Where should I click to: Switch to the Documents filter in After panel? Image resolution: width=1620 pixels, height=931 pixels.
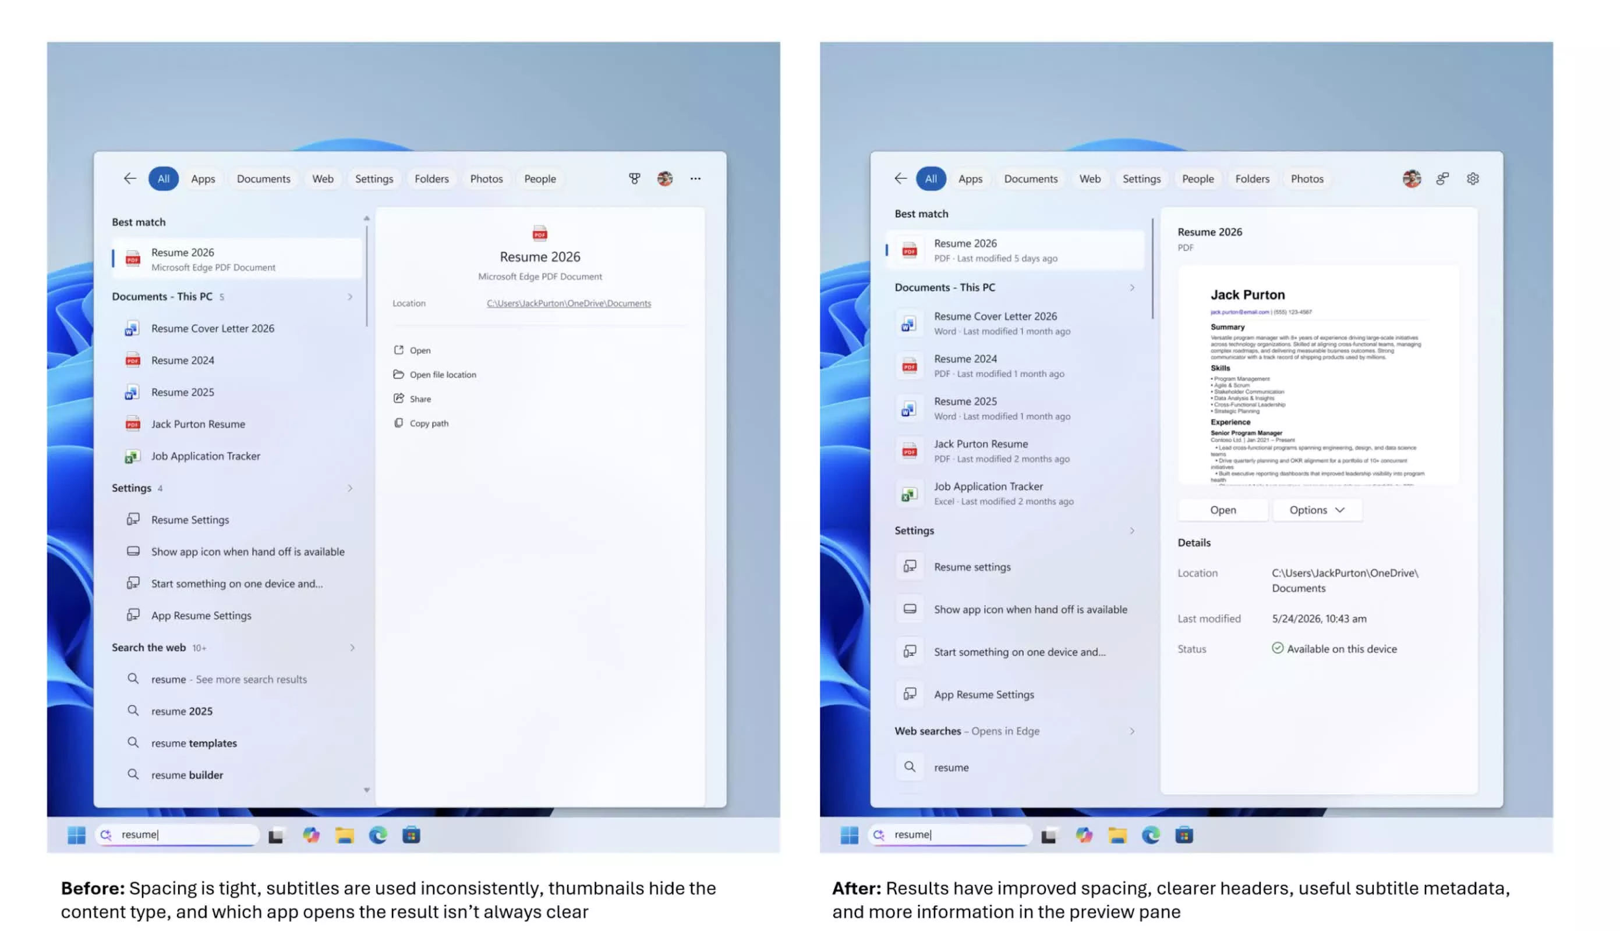[1030, 179]
